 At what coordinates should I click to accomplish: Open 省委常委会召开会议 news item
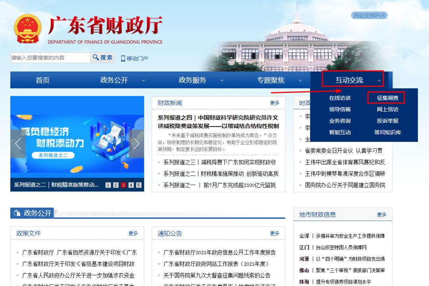(x=344, y=151)
